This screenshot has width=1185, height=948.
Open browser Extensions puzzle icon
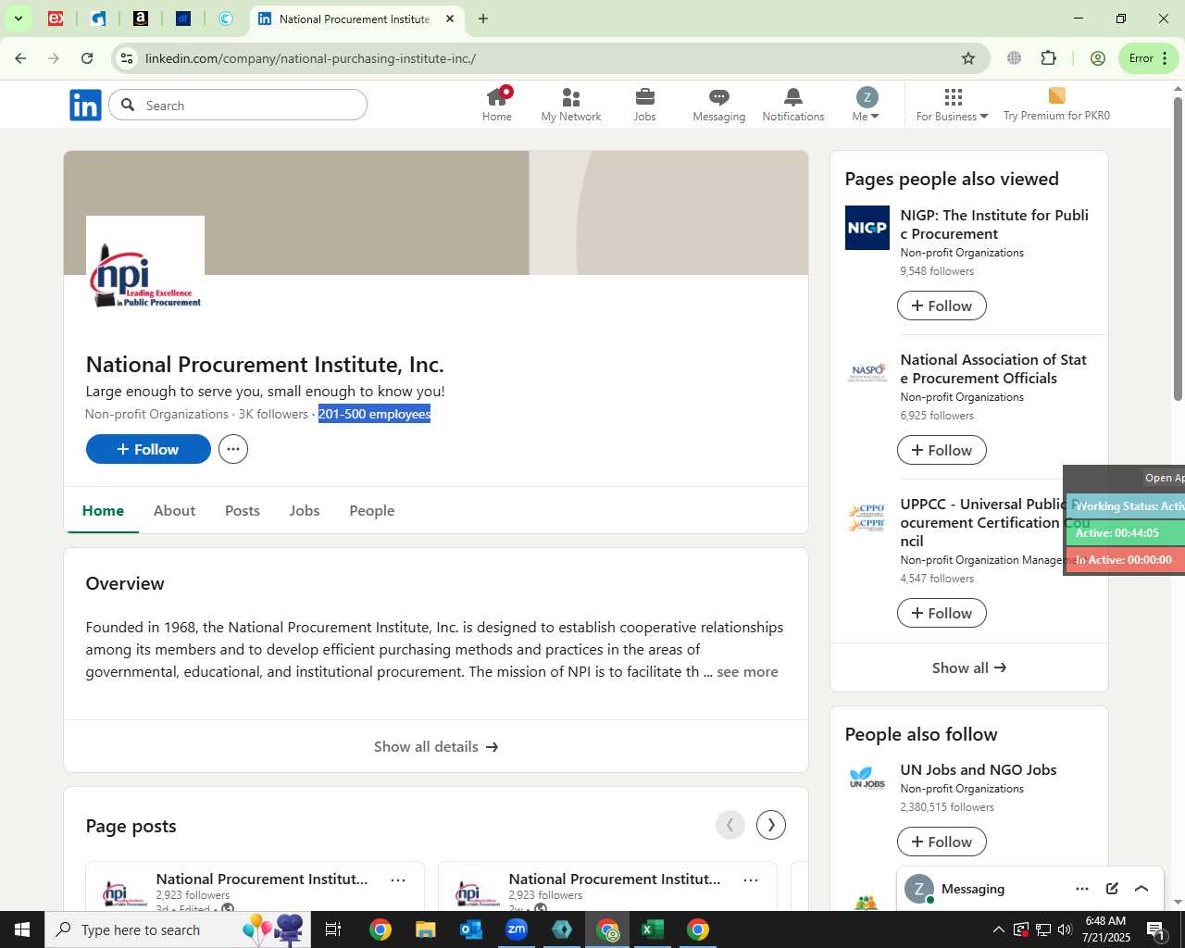(x=1049, y=58)
